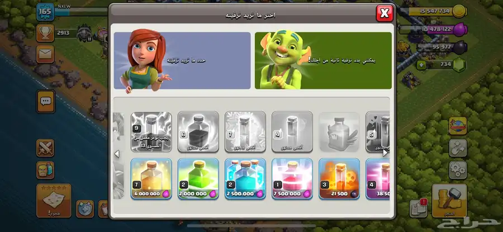Screen dimensions: 503x232
Task: Open the globe event banner icon
Action: (458, 126)
